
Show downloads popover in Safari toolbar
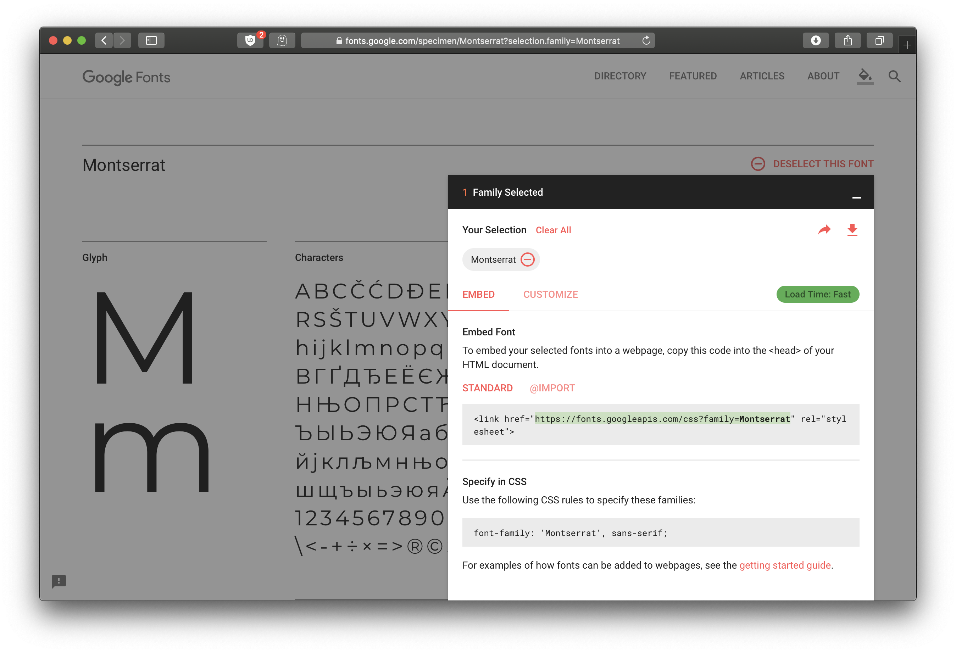[x=816, y=40]
